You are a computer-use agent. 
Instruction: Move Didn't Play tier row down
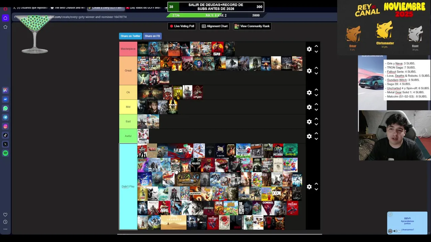point(316,189)
